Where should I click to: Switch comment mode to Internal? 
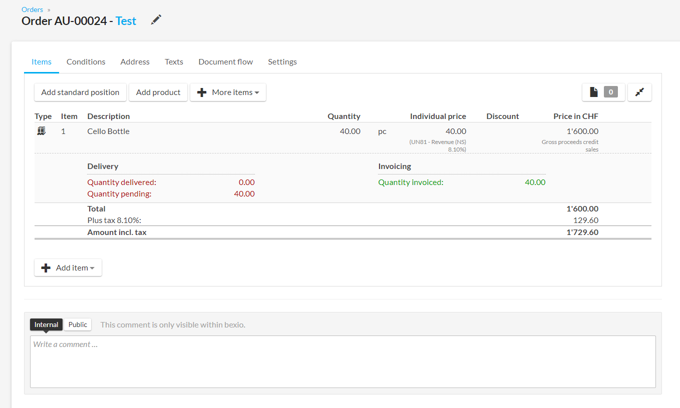pos(46,324)
